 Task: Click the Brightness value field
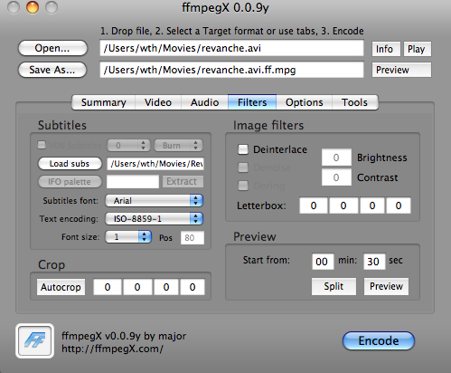(x=336, y=158)
